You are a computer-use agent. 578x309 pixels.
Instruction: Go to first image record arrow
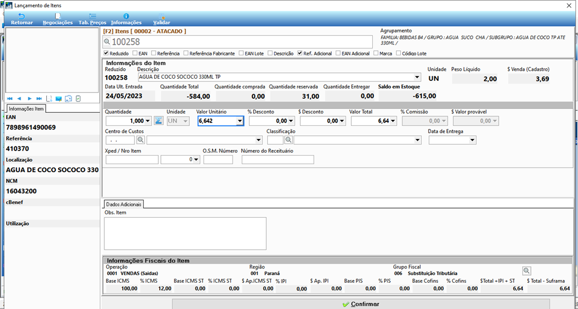(10, 99)
